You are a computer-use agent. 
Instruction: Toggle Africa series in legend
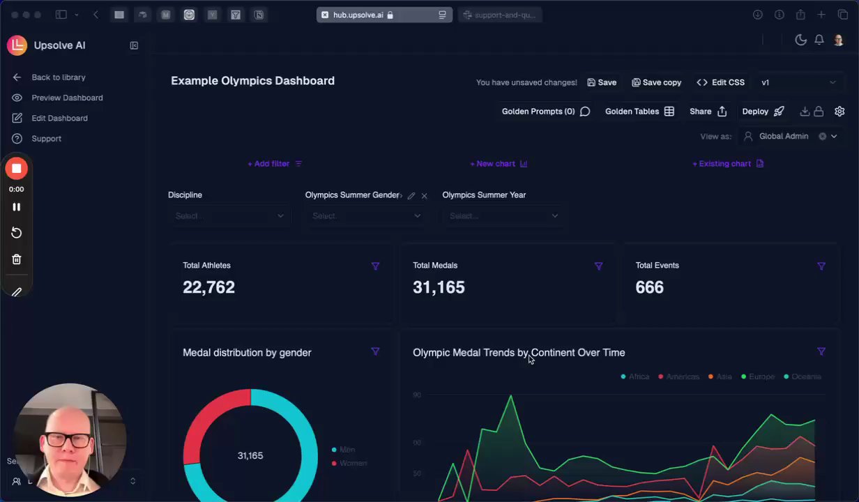click(x=634, y=376)
